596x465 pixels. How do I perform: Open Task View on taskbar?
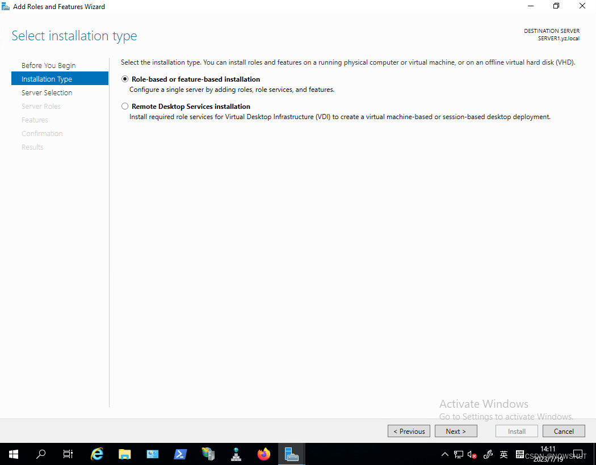(x=68, y=454)
